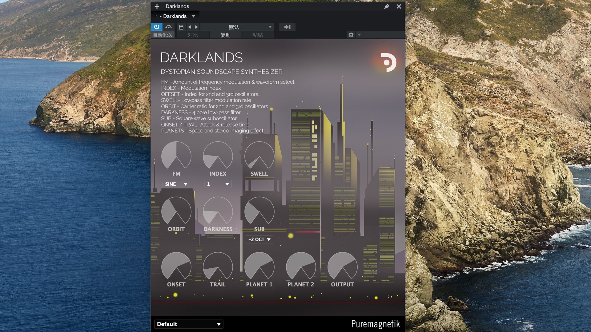The height and width of the screenshot is (332, 591).
Task: Close the Darklands plugin window
Action: [399, 6]
